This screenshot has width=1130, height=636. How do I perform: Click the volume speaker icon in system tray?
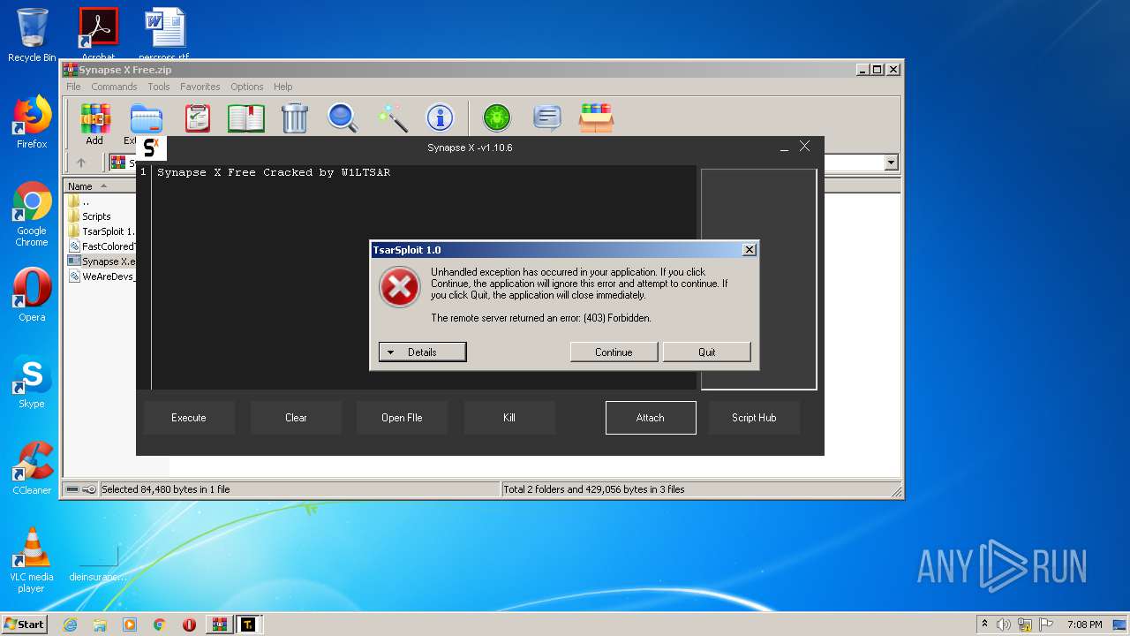pos(1003,625)
